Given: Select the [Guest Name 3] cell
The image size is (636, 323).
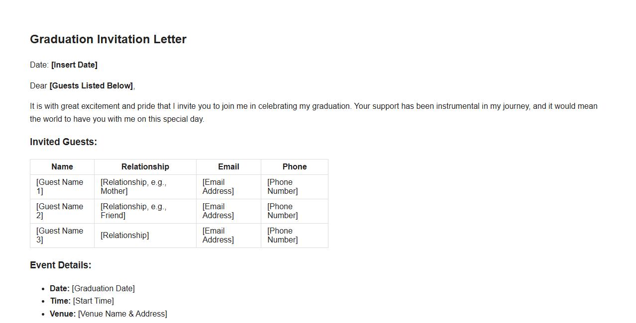Looking at the screenshot, I should [x=60, y=236].
